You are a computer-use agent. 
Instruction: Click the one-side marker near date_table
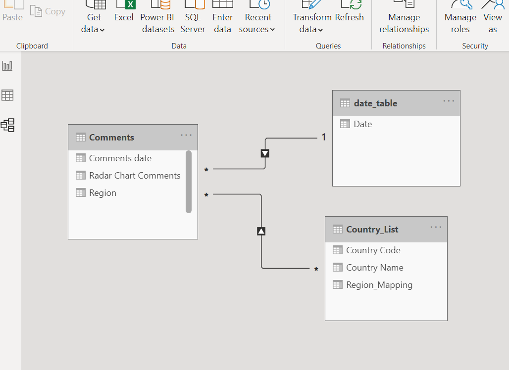tap(324, 137)
